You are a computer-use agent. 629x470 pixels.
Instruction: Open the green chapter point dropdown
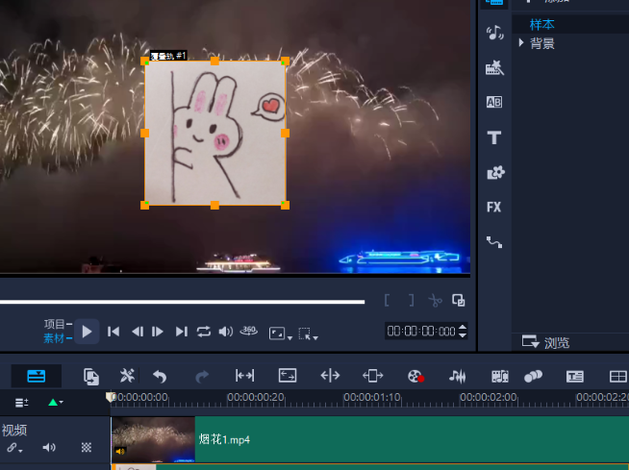point(56,402)
